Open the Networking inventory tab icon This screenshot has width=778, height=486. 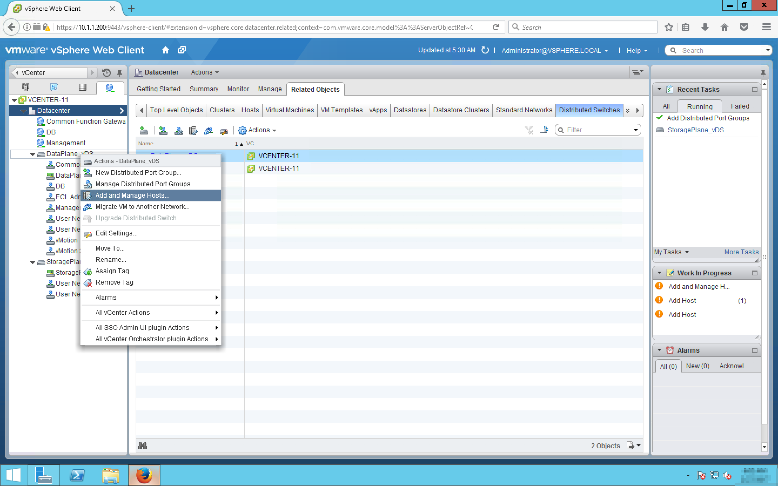coord(110,87)
